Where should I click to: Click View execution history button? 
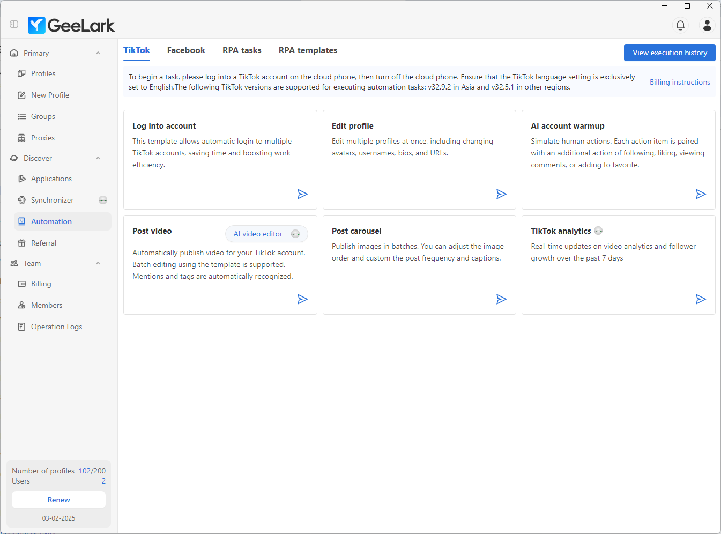coord(670,53)
